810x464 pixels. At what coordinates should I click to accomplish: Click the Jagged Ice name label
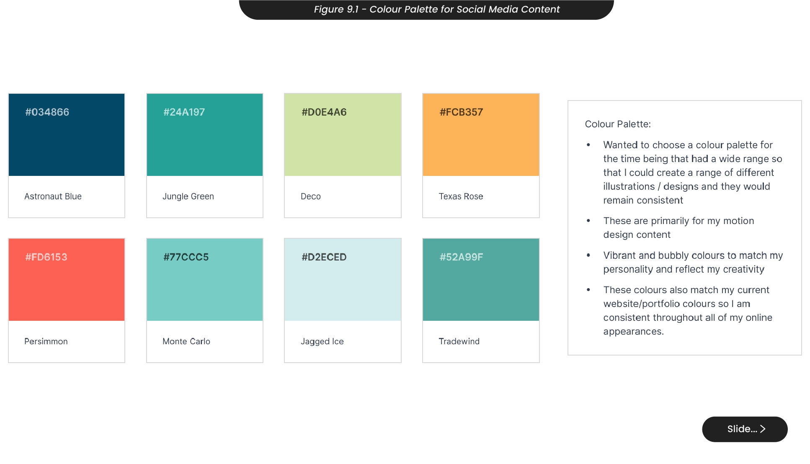(x=322, y=341)
